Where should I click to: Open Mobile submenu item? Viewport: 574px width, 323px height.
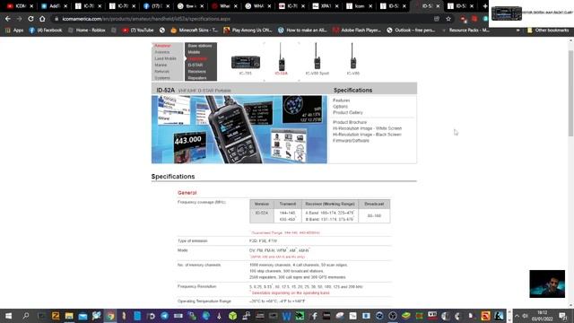point(194,52)
